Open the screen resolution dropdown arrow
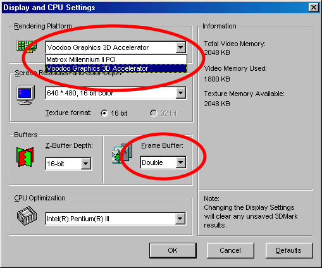This screenshot has width=322, height=268. tap(181, 93)
